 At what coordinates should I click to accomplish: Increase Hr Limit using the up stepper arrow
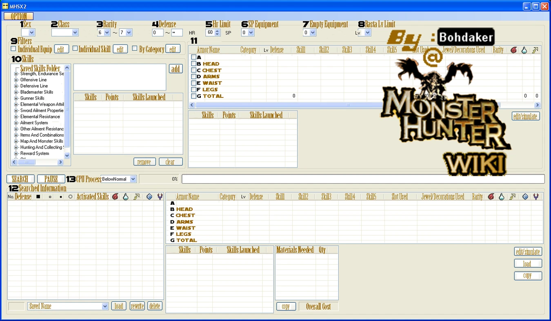click(x=217, y=31)
